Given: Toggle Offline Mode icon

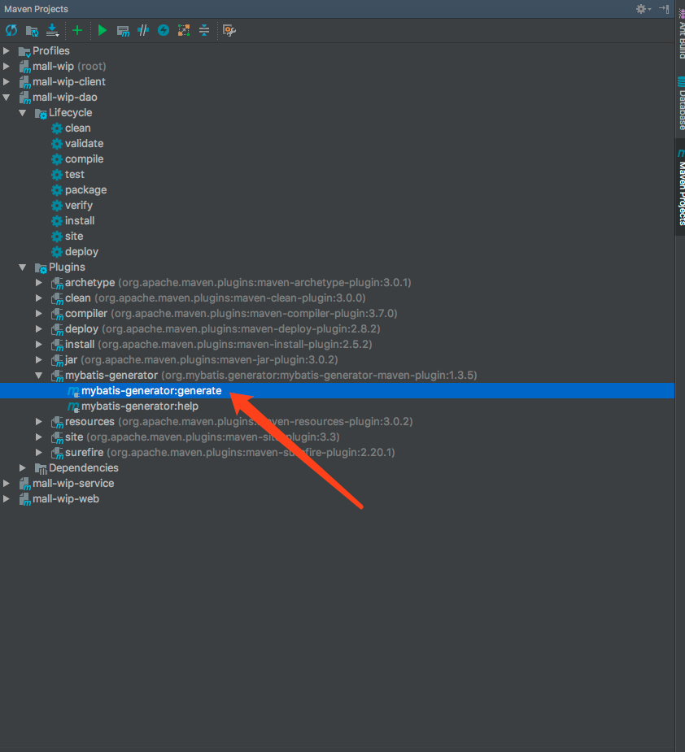Looking at the screenshot, I should click(x=143, y=31).
